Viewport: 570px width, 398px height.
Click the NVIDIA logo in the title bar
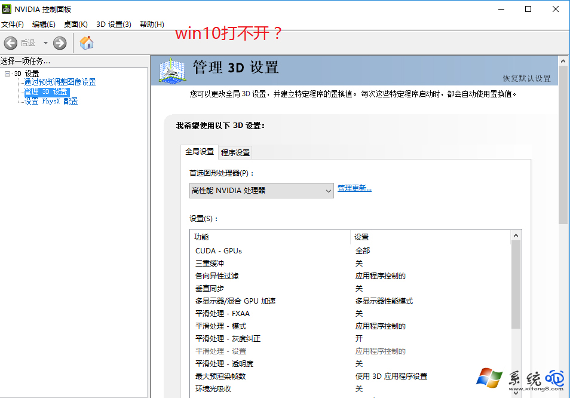pyautogui.click(x=7, y=9)
